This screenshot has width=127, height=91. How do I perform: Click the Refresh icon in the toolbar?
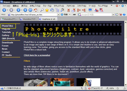30,10
